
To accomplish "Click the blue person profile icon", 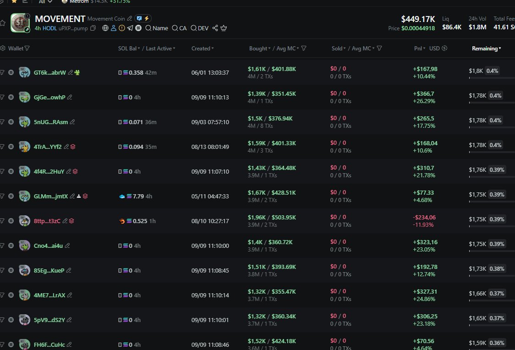I will [x=114, y=28].
